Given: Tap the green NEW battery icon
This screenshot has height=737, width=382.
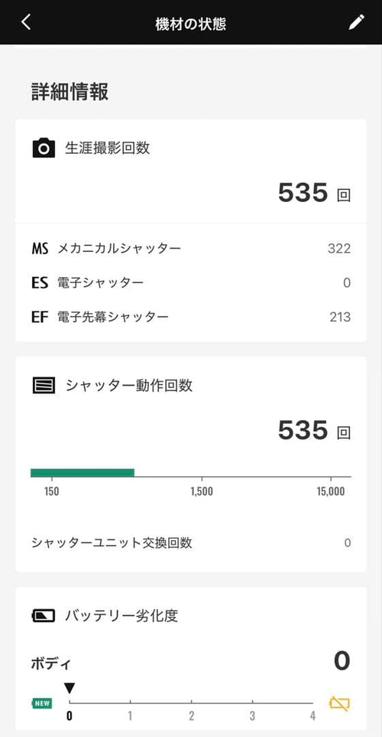Looking at the screenshot, I should click(42, 703).
